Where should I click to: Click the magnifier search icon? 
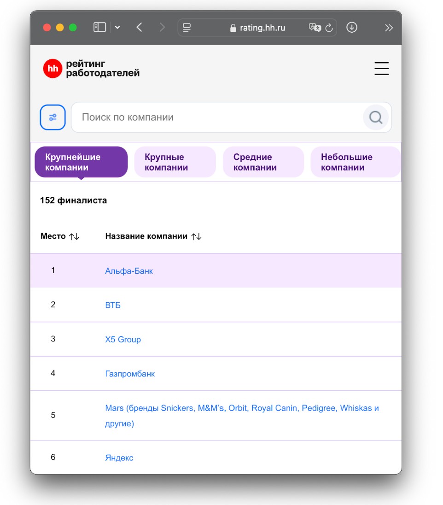[376, 117]
